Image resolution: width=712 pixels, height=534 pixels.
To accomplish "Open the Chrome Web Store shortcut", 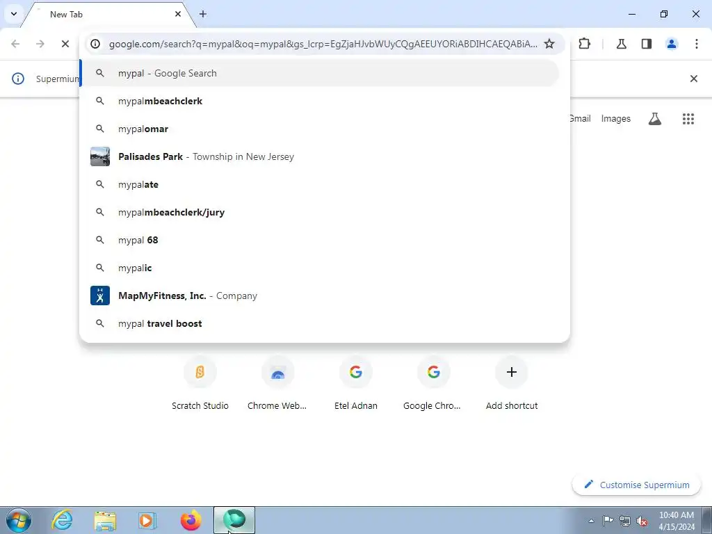I will 277,384.
